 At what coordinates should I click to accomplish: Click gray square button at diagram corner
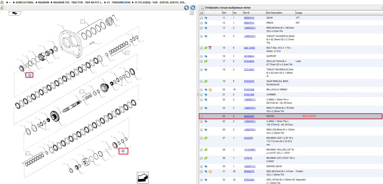192,13
